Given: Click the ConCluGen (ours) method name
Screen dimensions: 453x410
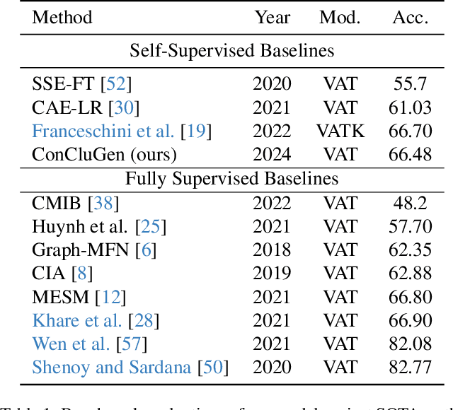Looking at the screenshot, I should pyautogui.click(x=104, y=154).
